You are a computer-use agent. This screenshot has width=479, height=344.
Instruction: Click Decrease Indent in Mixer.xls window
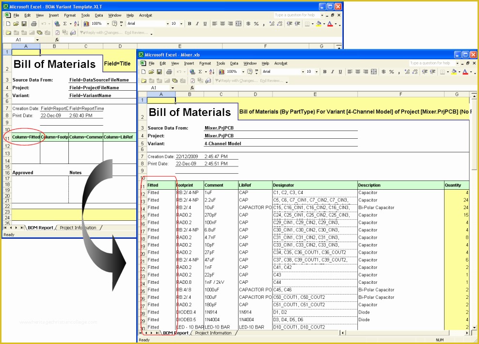pyautogui.click(x=425, y=71)
